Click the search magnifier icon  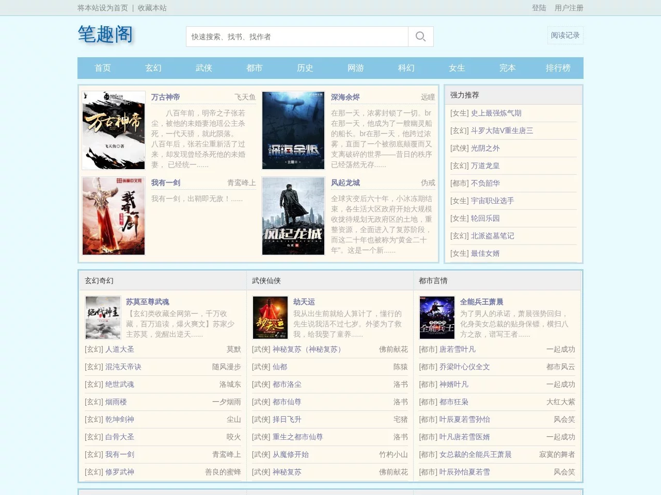pos(420,37)
